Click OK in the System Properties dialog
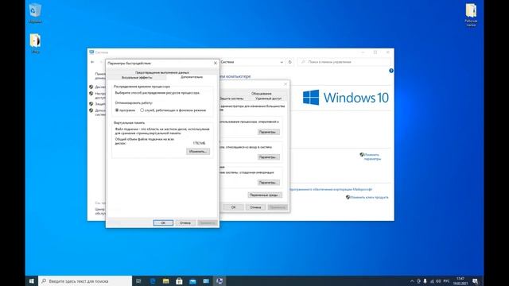The width and height of the screenshot is (509, 286). coord(233,207)
